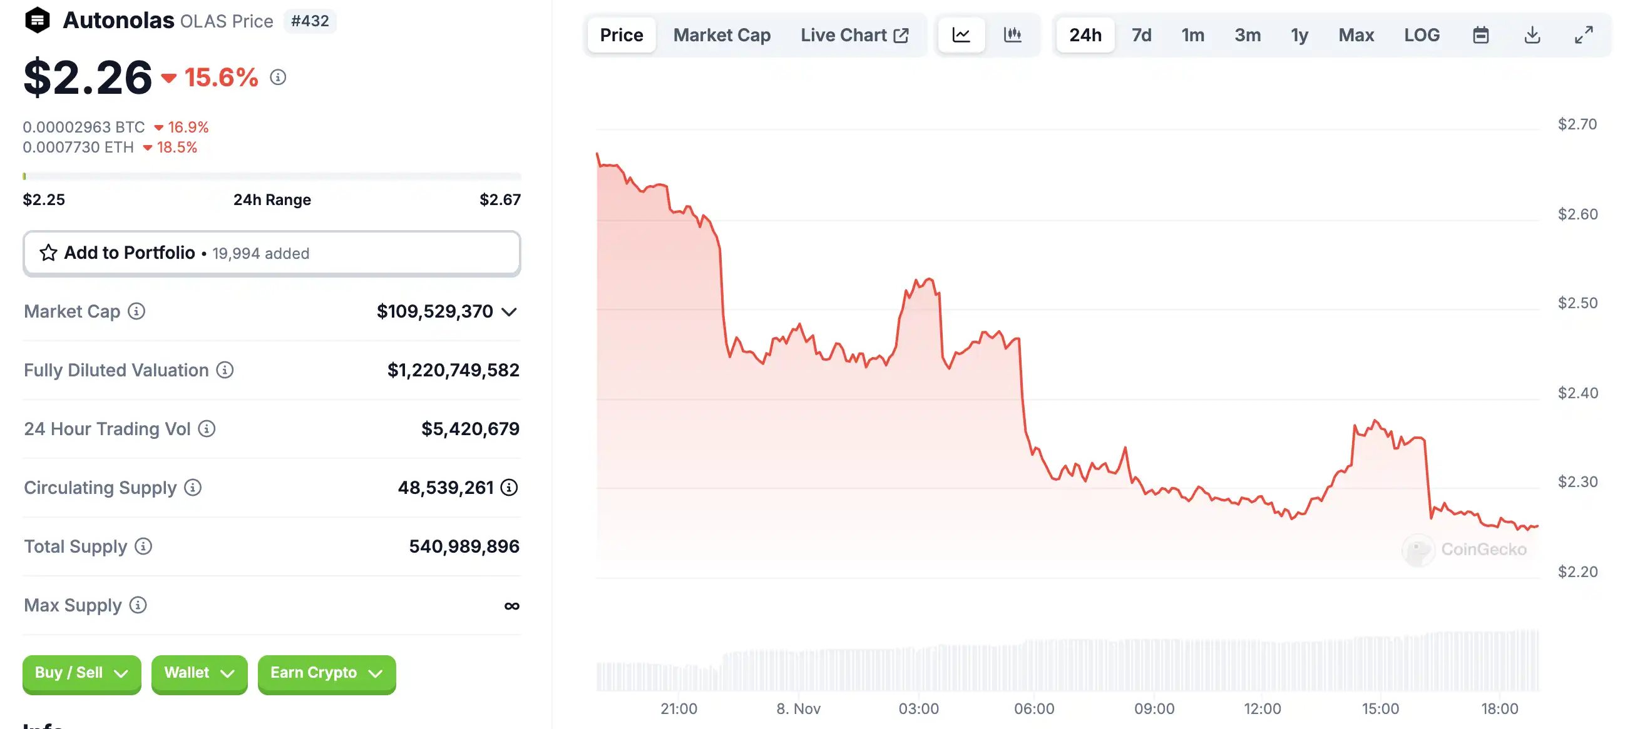Expand Market Cap details chevron
Image resolution: width=1640 pixels, height=729 pixels.
(x=509, y=312)
